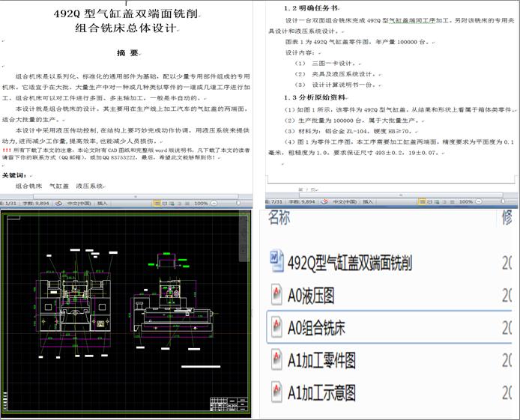Select the file named A0组合铣床

[x=316, y=328]
